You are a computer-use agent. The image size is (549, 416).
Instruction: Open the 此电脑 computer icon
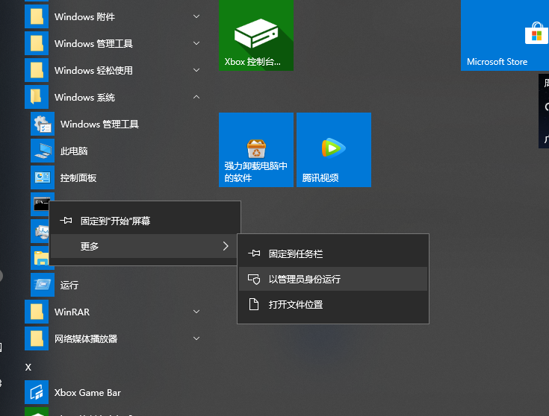(43, 151)
